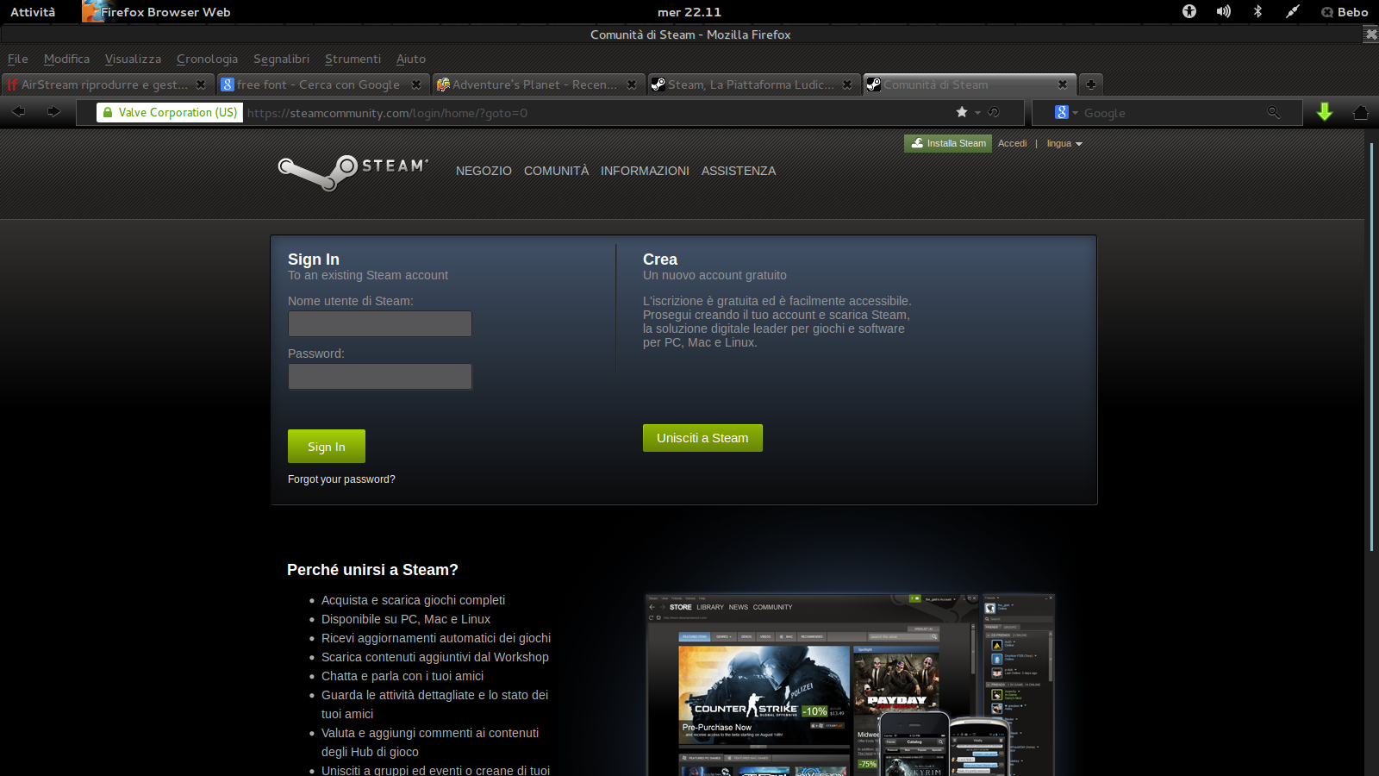Go forward with the browser forward arrow
Viewport: 1379px width, 776px height.
point(53,112)
